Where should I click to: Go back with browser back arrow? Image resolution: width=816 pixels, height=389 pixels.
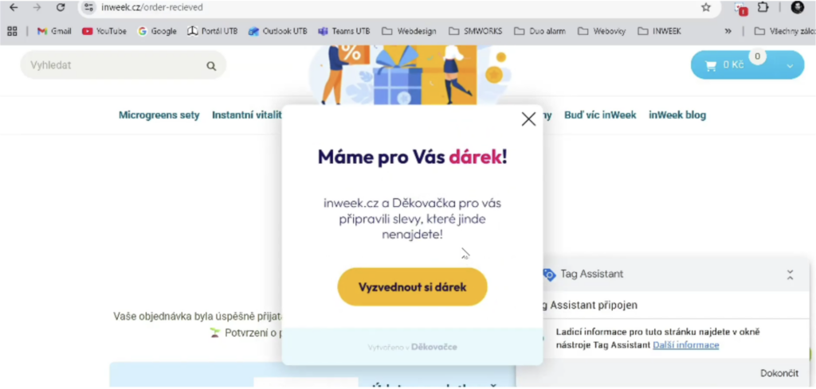pos(14,7)
